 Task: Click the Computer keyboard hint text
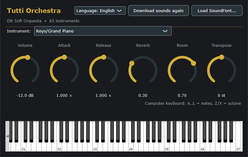193,103
